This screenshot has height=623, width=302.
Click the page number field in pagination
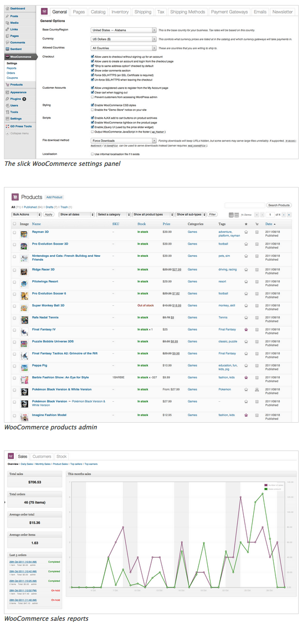[270, 215]
